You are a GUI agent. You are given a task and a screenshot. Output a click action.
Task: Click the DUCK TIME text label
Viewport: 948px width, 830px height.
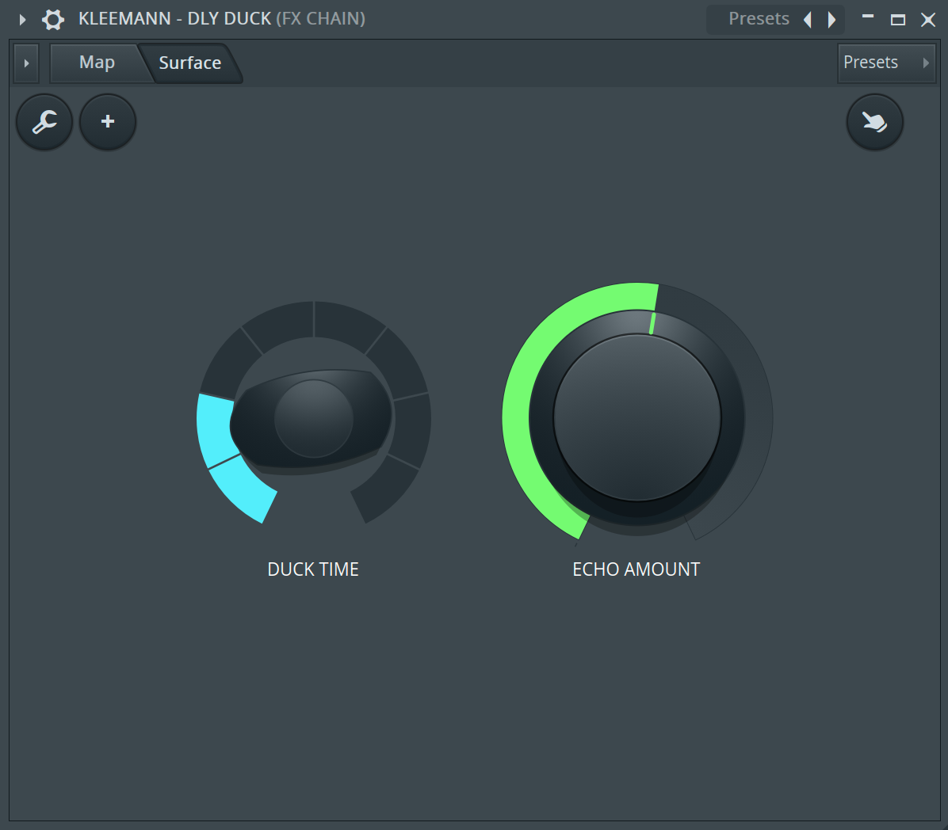click(x=313, y=569)
